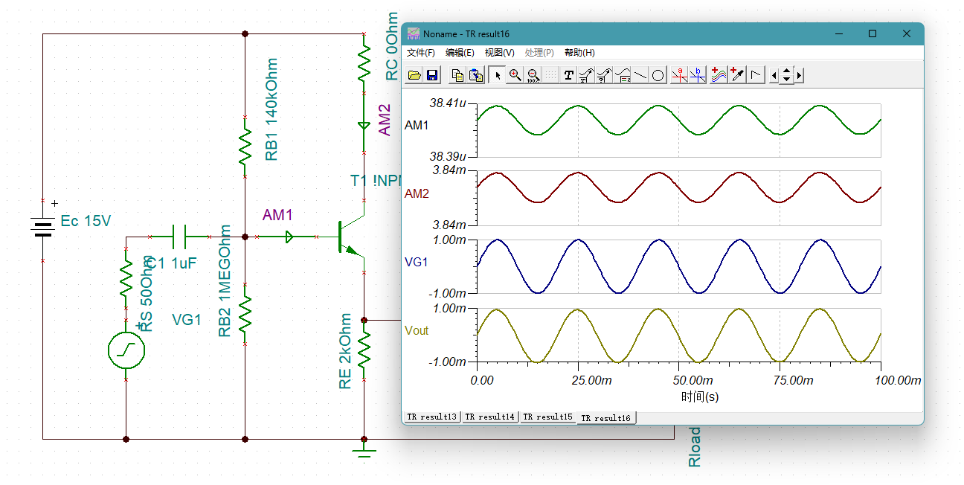Select the zoom in magnifier tool
Image resolution: width=964 pixels, height=485 pixels.
[515, 75]
